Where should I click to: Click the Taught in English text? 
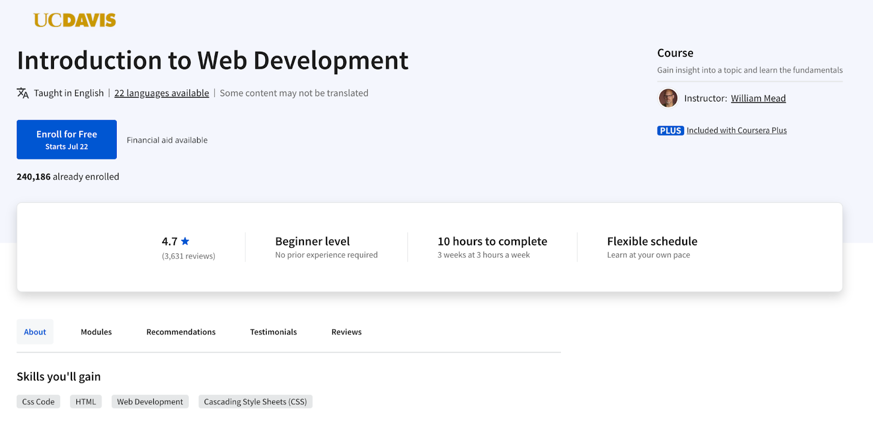(x=69, y=93)
